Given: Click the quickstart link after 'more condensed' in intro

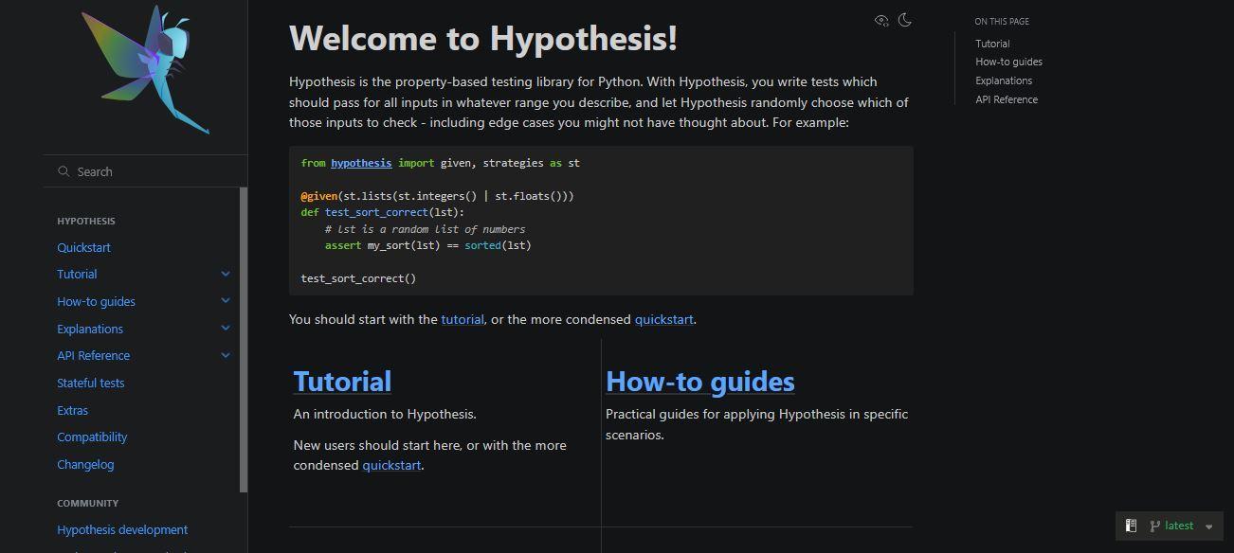Looking at the screenshot, I should (663, 319).
